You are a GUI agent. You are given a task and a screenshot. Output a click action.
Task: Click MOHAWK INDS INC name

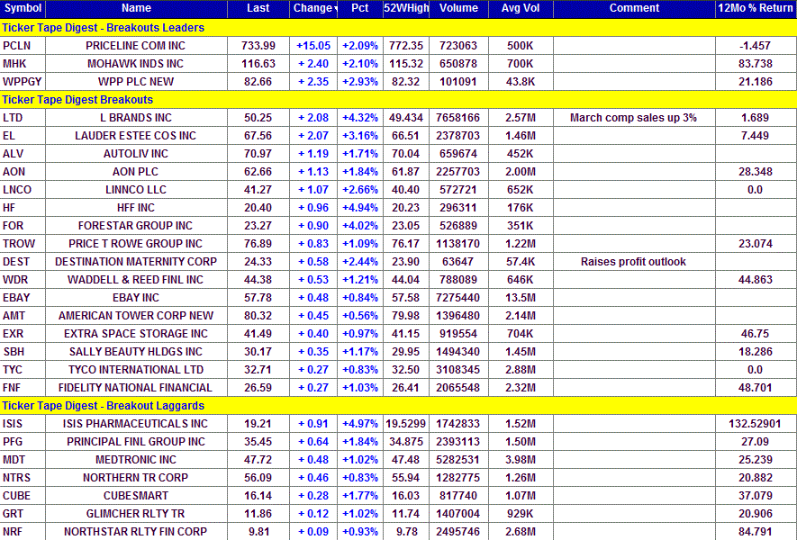point(136,64)
